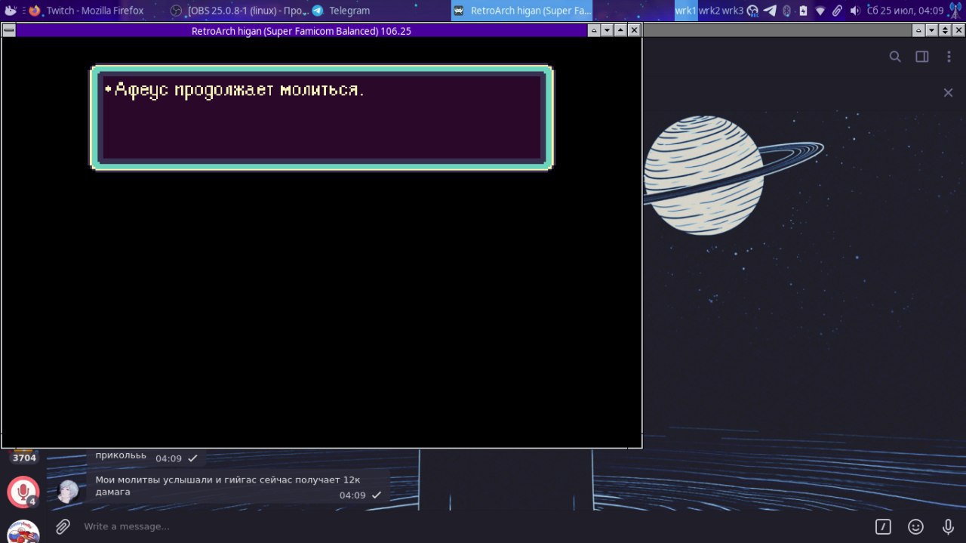The height and width of the screenshot is (543, 966).
Task: Open clock showing Сб 25 июл, 04:09
Action: [x=906, y=11]
